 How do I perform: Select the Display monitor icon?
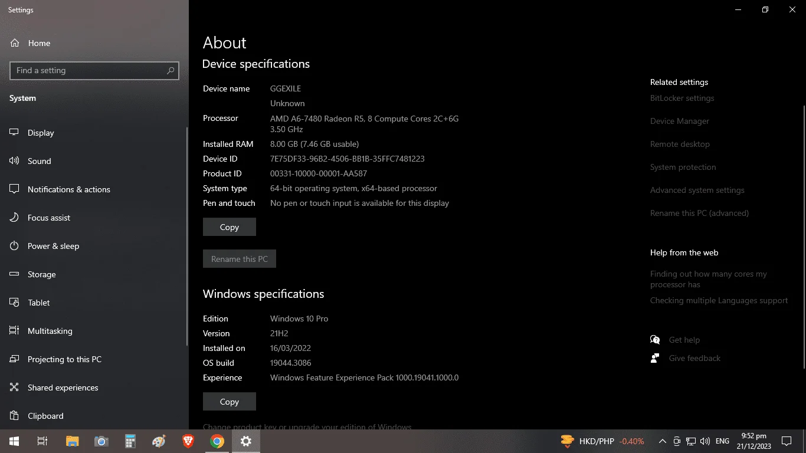tap(15, 133)
